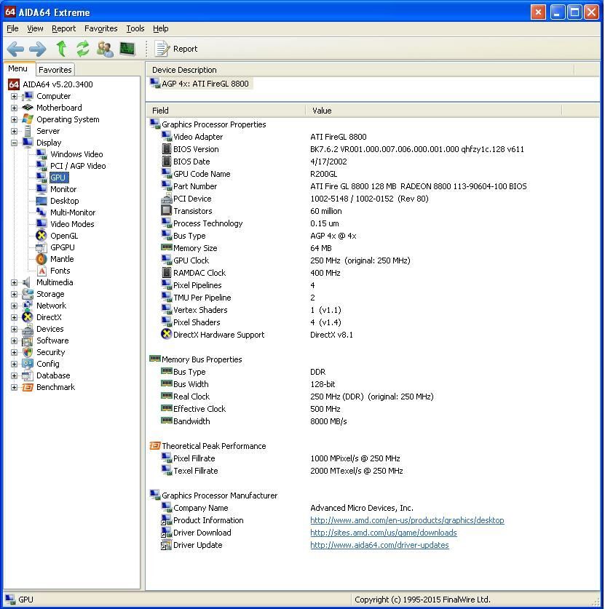Image resolution: width=605 pixels, height=609 pixels.
Task: Expand the Computer tree node
Action: click(x=14, y=96)
